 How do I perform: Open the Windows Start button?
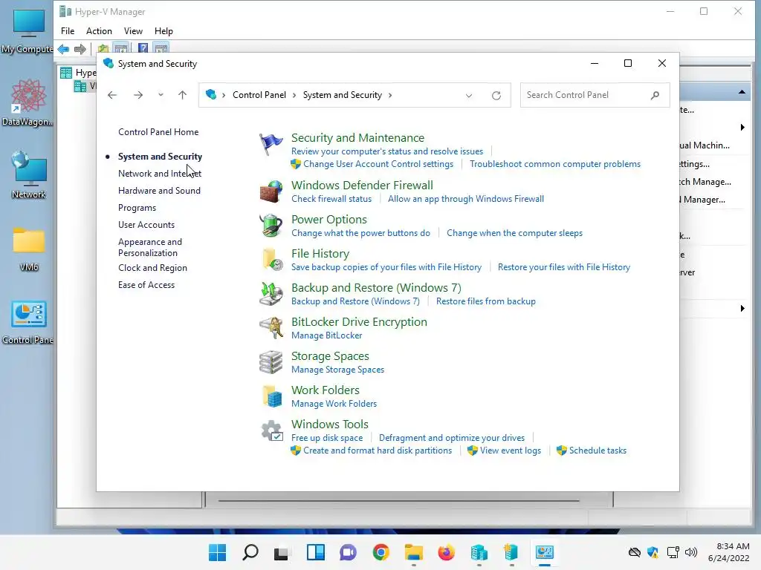tap(217, 552)
